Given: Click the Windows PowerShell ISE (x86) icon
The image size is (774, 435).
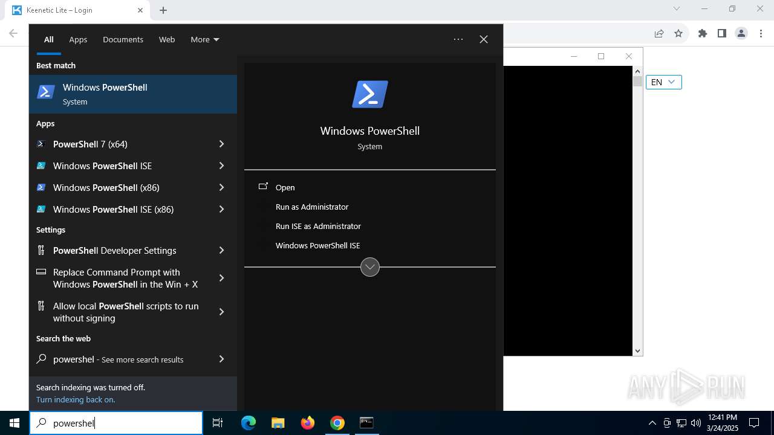Looking at the screenshot, I should (41, 209).
